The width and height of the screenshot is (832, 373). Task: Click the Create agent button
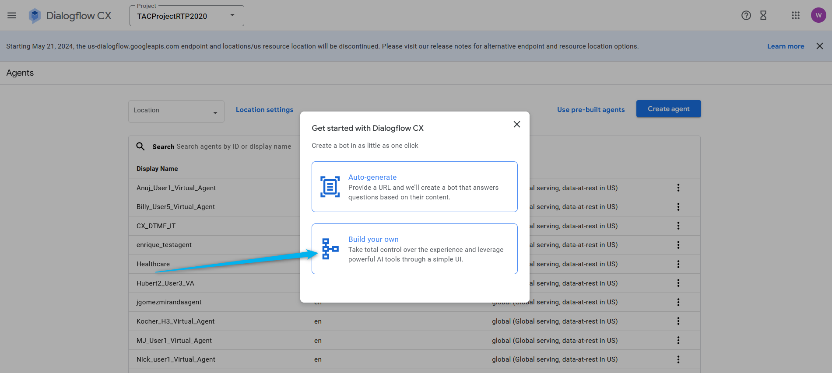coord(668,109)
